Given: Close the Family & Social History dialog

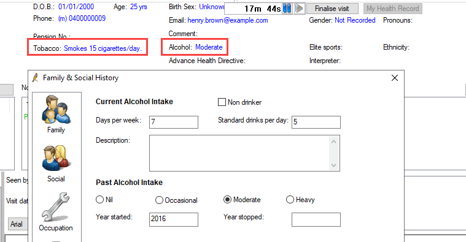Looking at the screenshot, I should tap(395, 78).
